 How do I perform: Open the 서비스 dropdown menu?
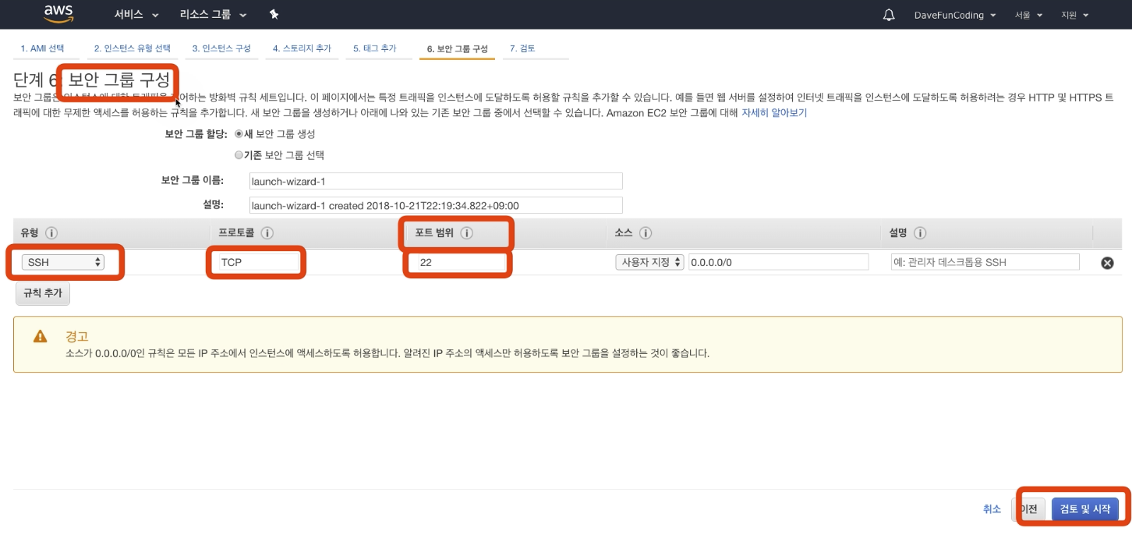pyautogui.click(x=136, y=15)
